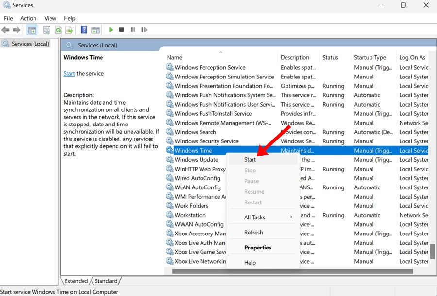
Task: Switch to the Standard tab
Action: (x=106, y=281)
